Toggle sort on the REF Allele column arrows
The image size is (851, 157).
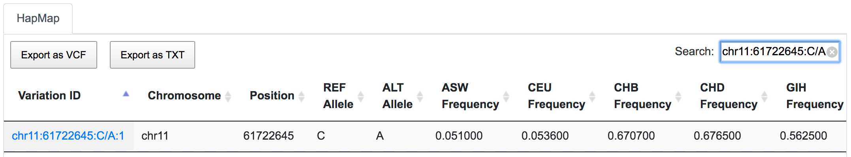tap(361, 96)
